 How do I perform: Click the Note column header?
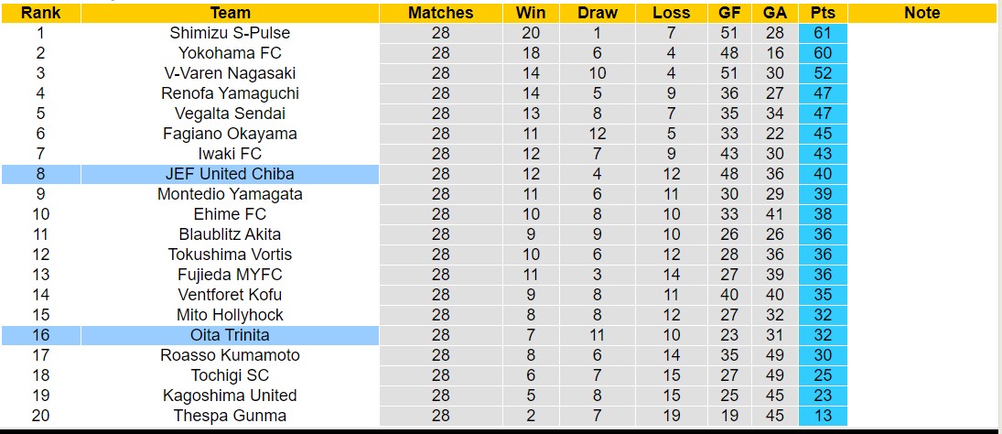[921, 13]
